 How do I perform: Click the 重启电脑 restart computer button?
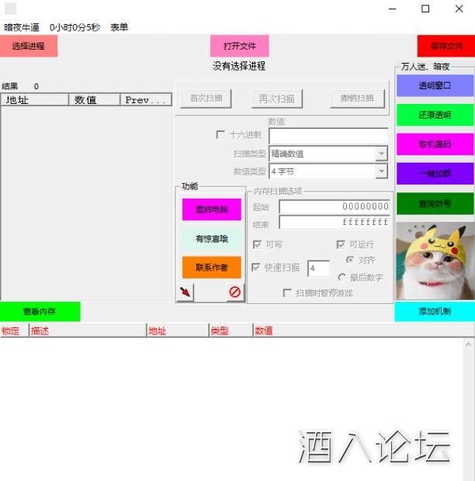212,209
